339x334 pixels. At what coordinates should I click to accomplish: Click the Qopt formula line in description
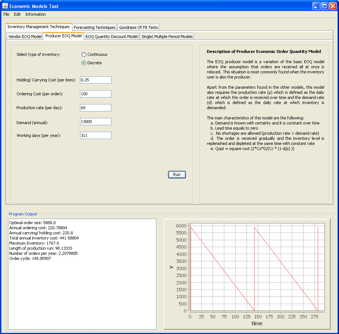pyautogui.click(x=252, y=149)
